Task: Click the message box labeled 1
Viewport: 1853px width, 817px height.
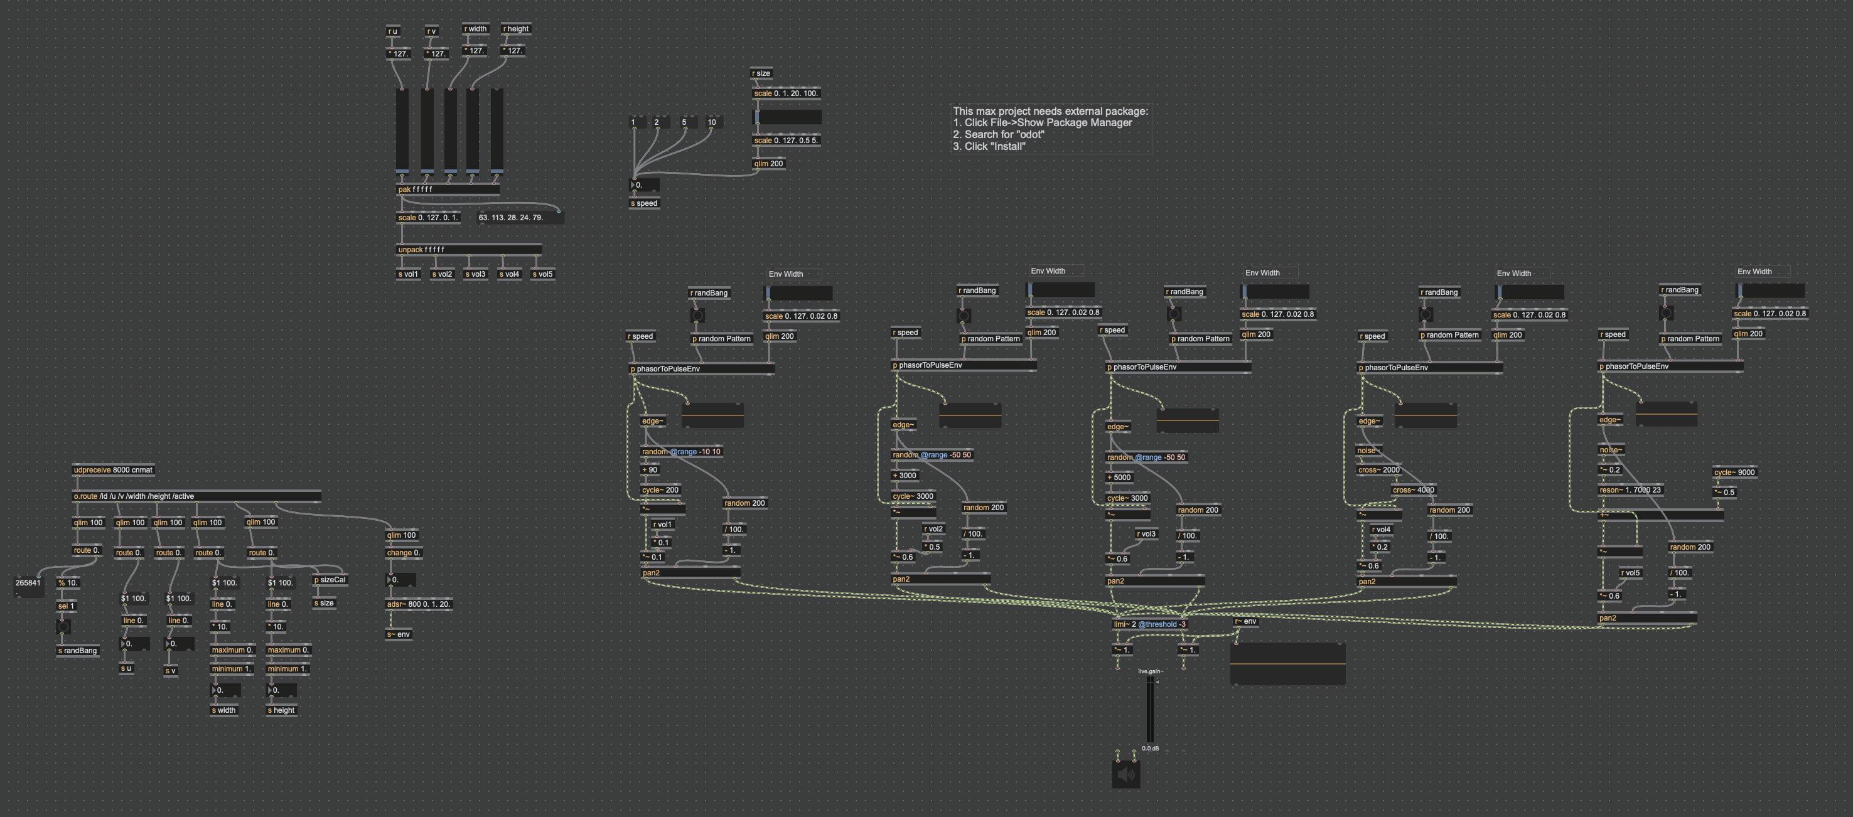Action: (x=638, y=122)
